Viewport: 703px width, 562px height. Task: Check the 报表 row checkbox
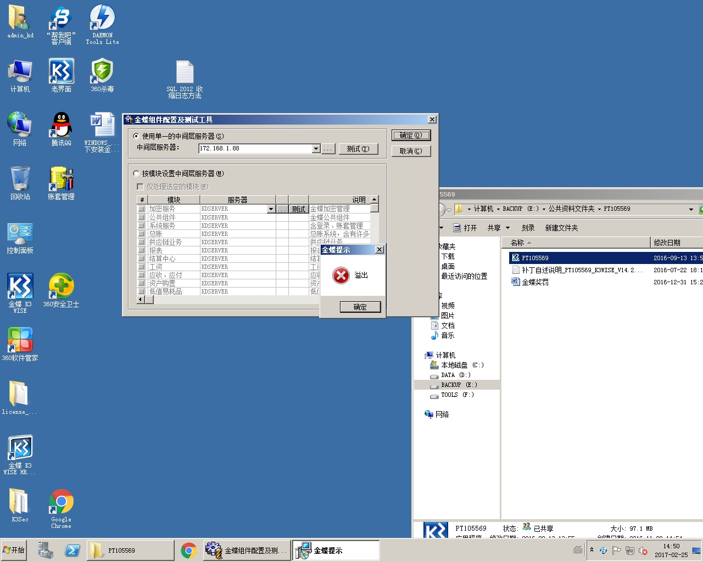click(x=142, y=250)
